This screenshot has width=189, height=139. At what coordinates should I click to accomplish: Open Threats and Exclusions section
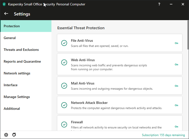click(x=26, y=50)
